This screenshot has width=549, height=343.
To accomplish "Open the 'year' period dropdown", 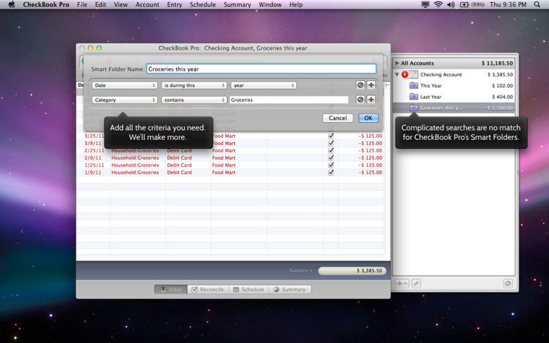I will pyautogui.click(x=264, y=85).
